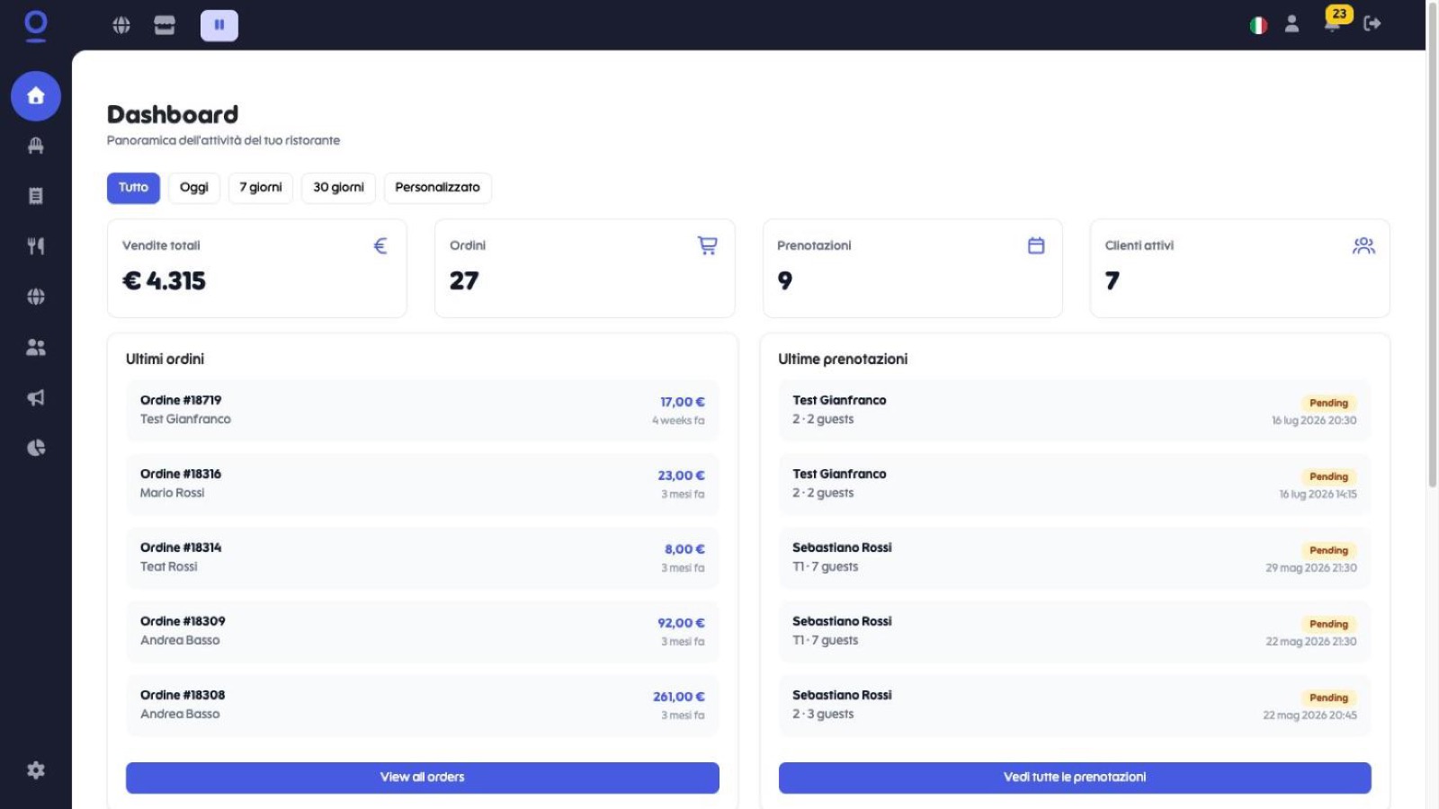Open Ordine #18316 by Mario Rossi
The width and height of the screenshot is (1439, 809).
coord(423,484)
